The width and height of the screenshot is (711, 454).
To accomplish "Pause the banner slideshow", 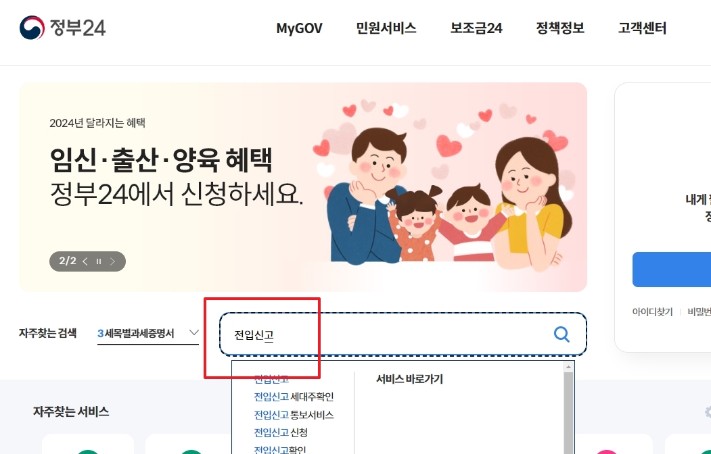I will tap(98, 261).
